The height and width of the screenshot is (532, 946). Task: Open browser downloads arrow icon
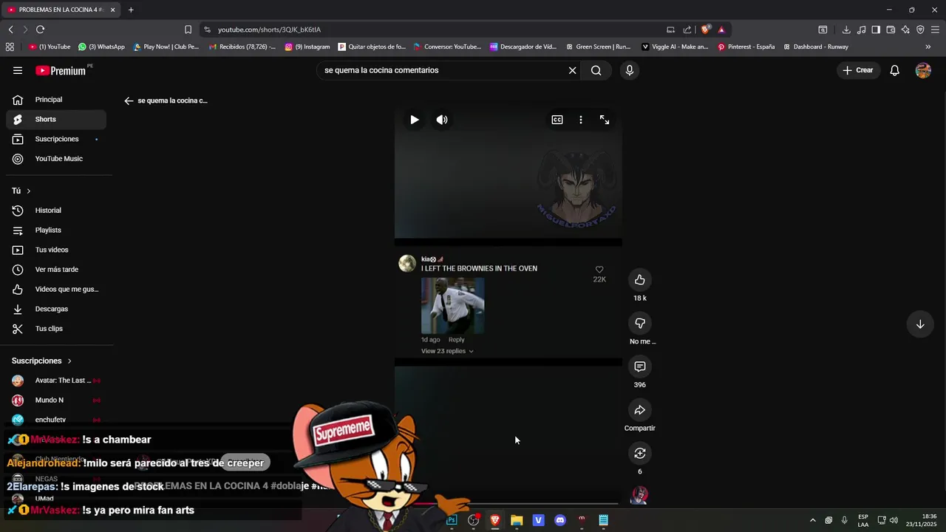click(846, 30)
